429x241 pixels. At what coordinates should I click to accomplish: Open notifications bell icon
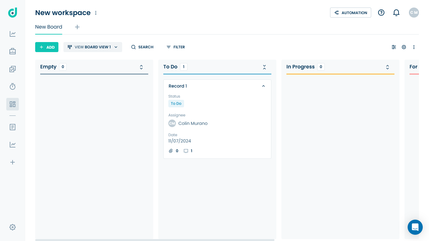click(x=396, y=13)
